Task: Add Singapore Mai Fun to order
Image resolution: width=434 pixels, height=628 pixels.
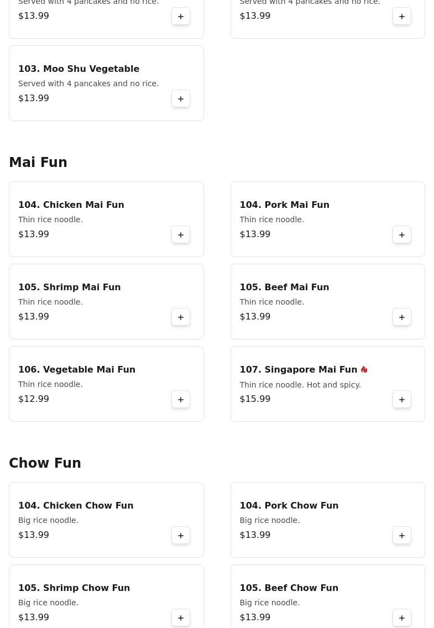Action: tap(402, 399)
